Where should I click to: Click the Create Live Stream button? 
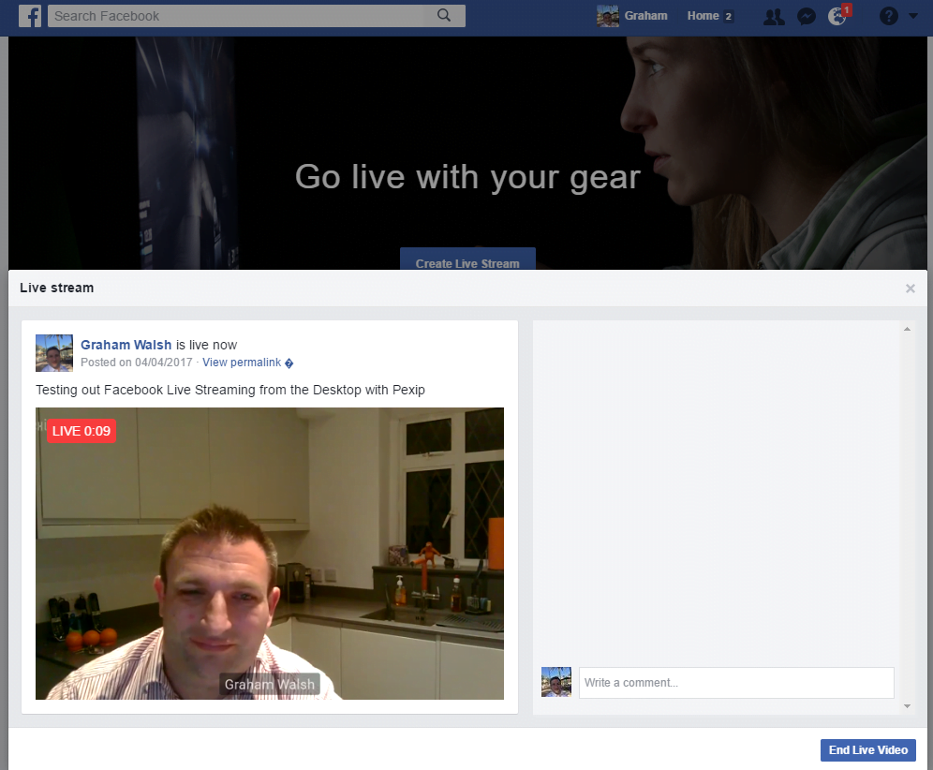[x=467, y=259]
